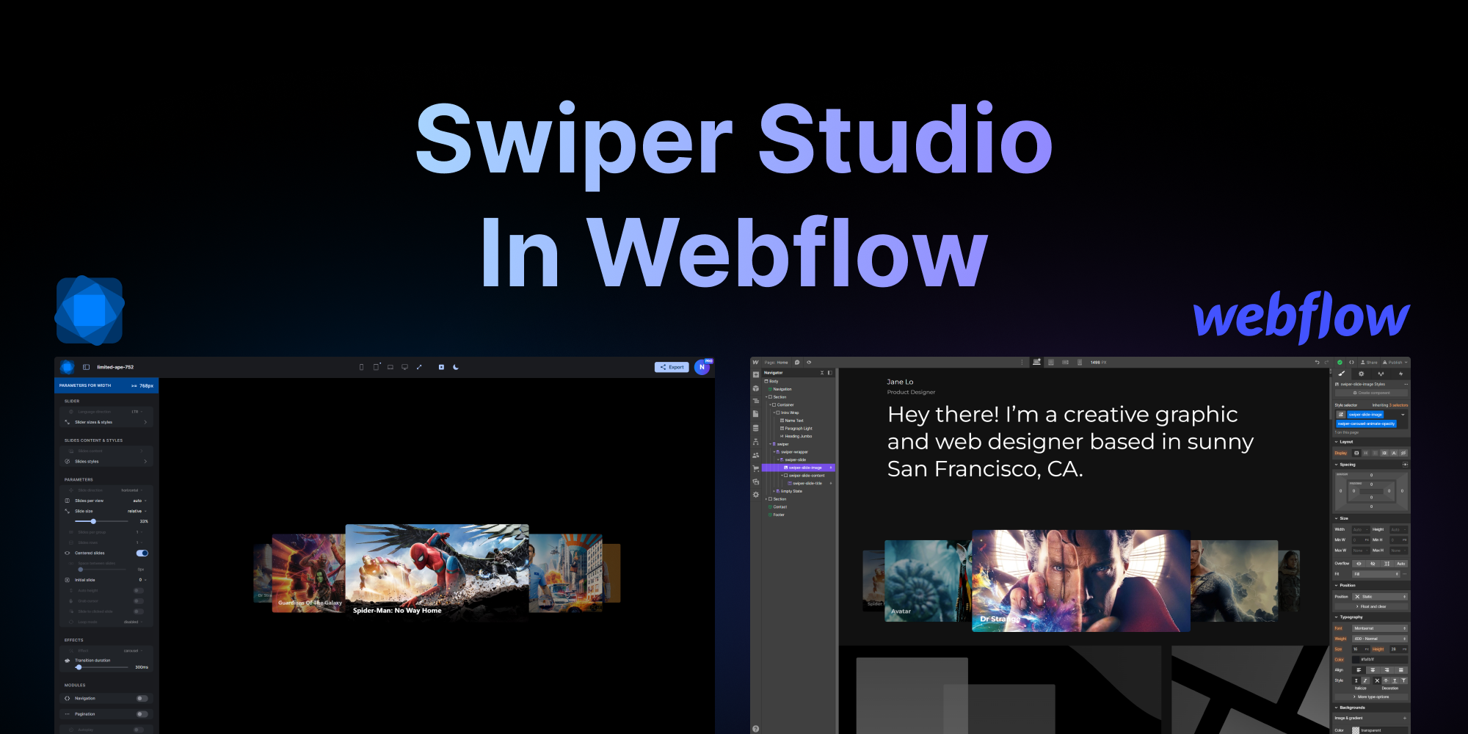Collapse the Container node in Navigator

coord(771,405)
